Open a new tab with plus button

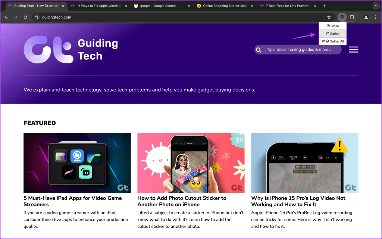pos(324,6)
